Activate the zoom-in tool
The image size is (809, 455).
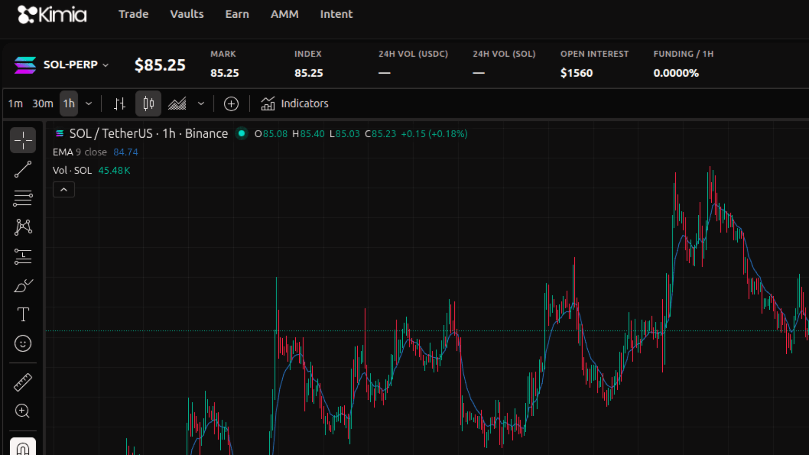tap(23, 412)
